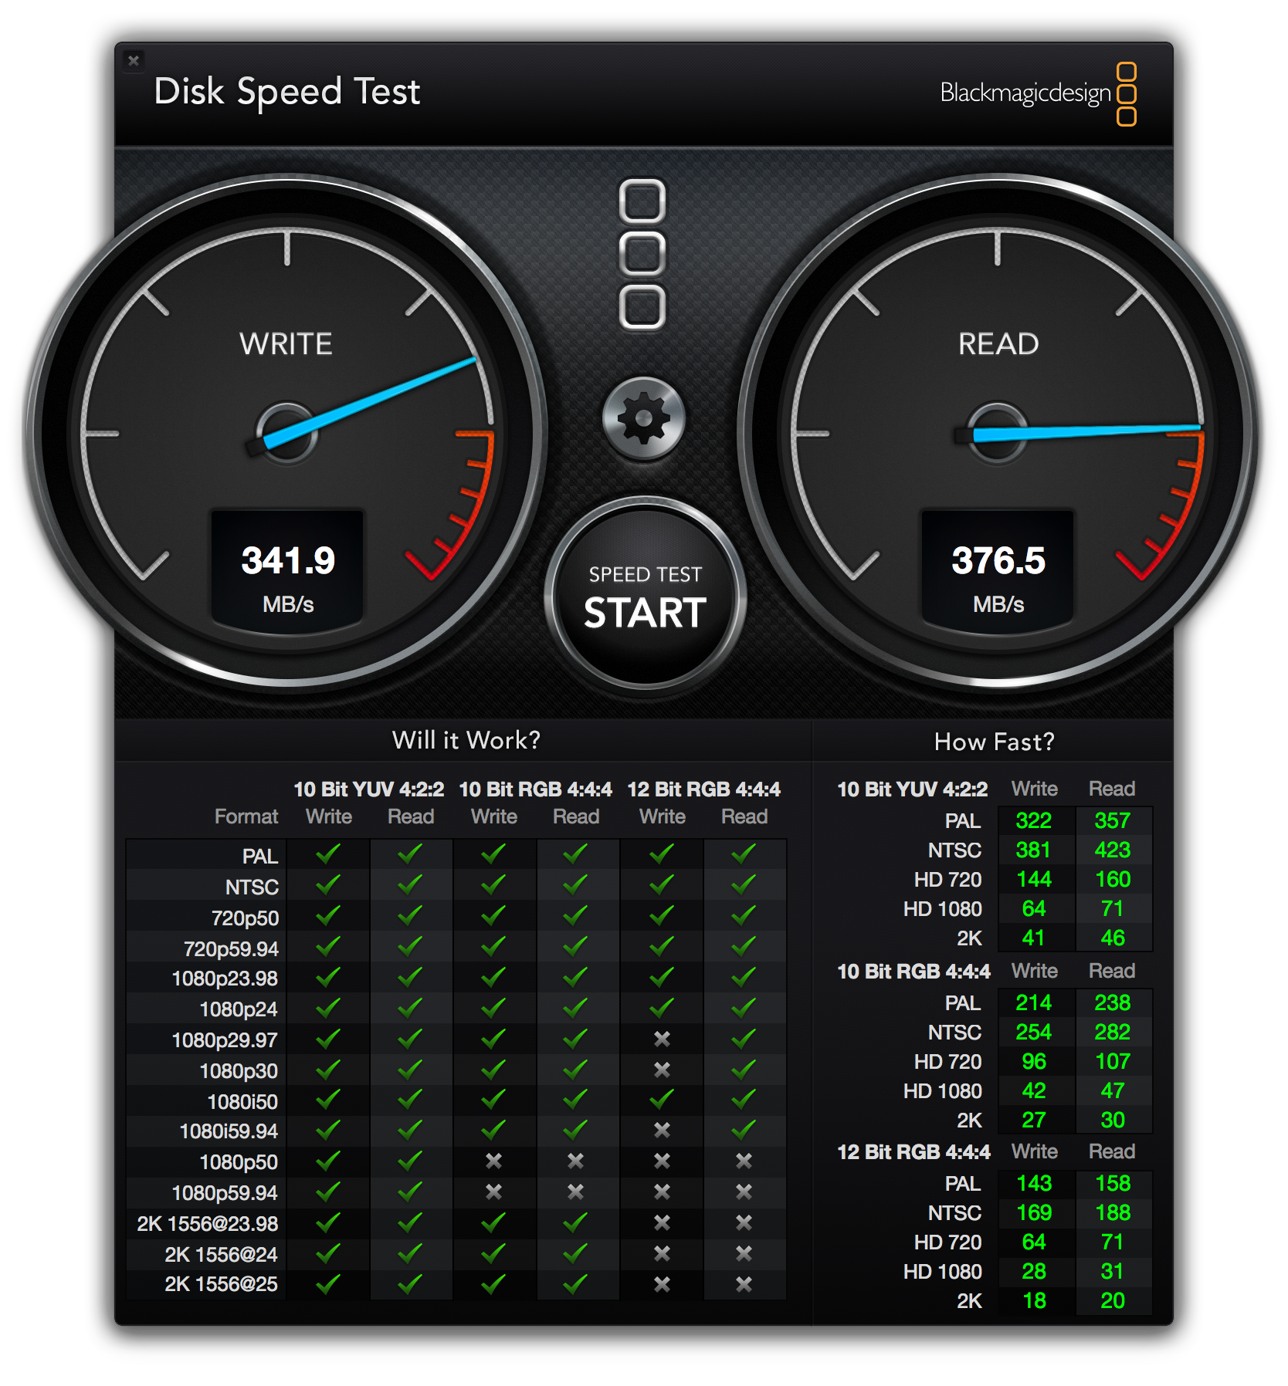Open the settings gear button

643,418
